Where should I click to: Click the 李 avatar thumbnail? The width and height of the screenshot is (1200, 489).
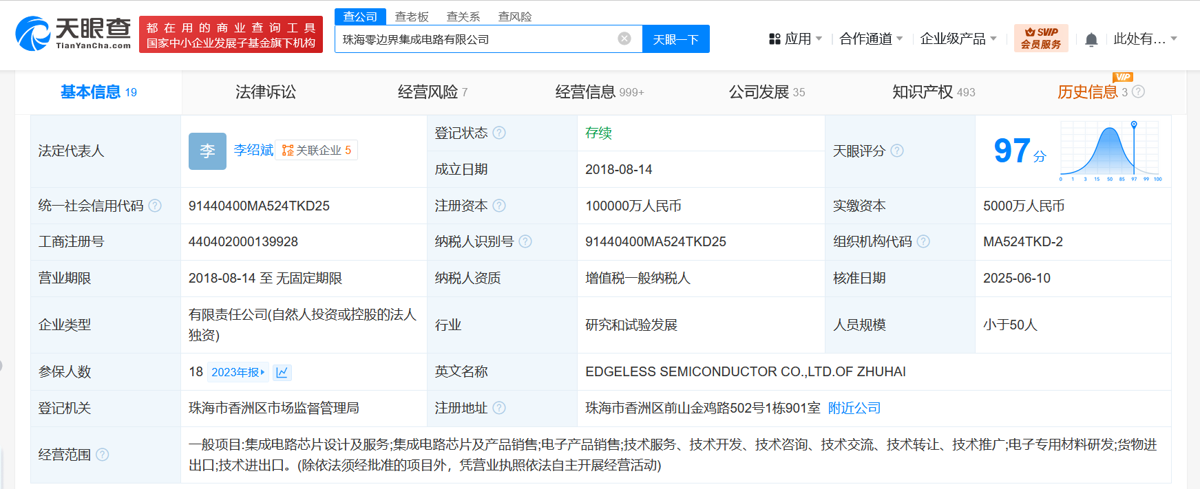[x=207, y=151]
